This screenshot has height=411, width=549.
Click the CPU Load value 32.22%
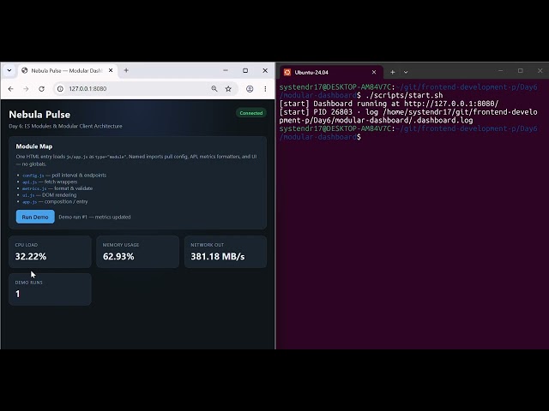pos(31,257)
